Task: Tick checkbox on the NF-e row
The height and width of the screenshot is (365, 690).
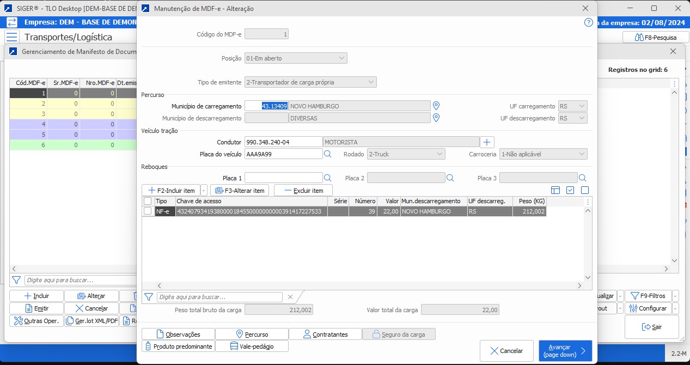Action: click(148, 211)
